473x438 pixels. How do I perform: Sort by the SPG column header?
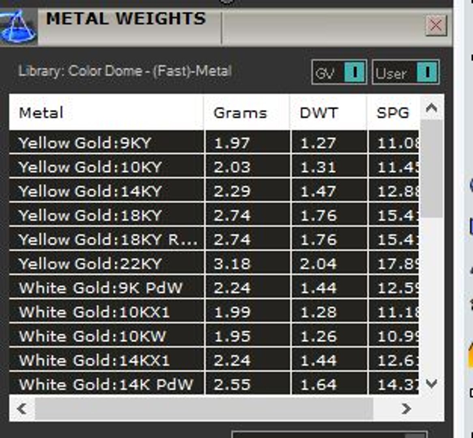393,113
